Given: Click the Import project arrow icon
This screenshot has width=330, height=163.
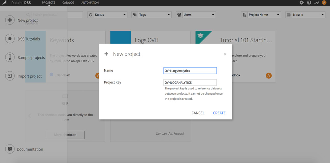Looking at the screenshot, I should coord(10,76).
